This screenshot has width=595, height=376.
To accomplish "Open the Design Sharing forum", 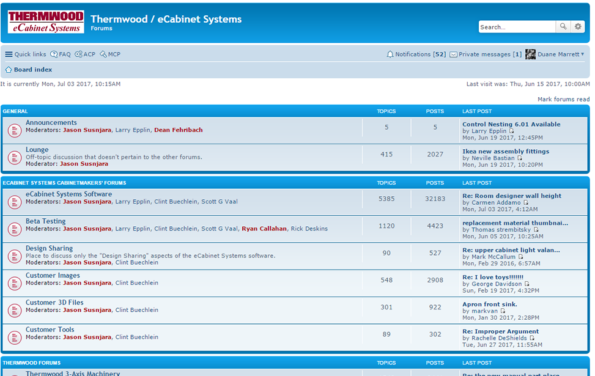I will click(50, 248).
